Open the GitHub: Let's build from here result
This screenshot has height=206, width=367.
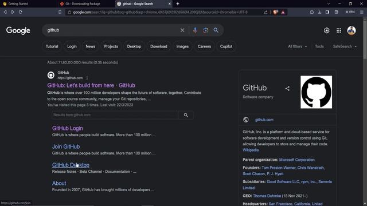[x=91, y=85]
